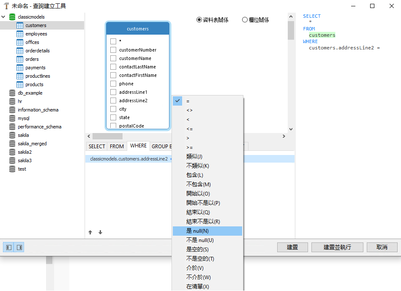Click the payments table icon
The width and height of the screenshot is (401, 291).
[19, 68]
